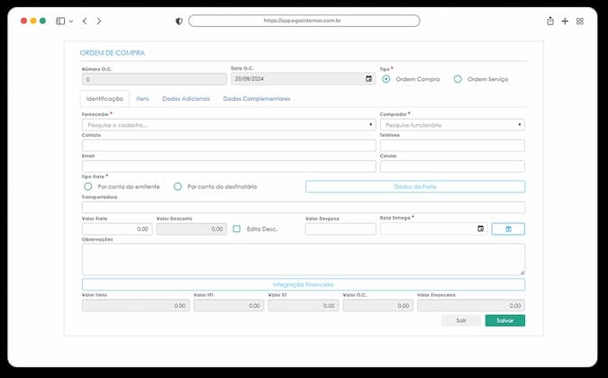Click the privacy shield icon
Image resolution: width=608 pixels, height=378 pixels.
click(x=179, y=22)
